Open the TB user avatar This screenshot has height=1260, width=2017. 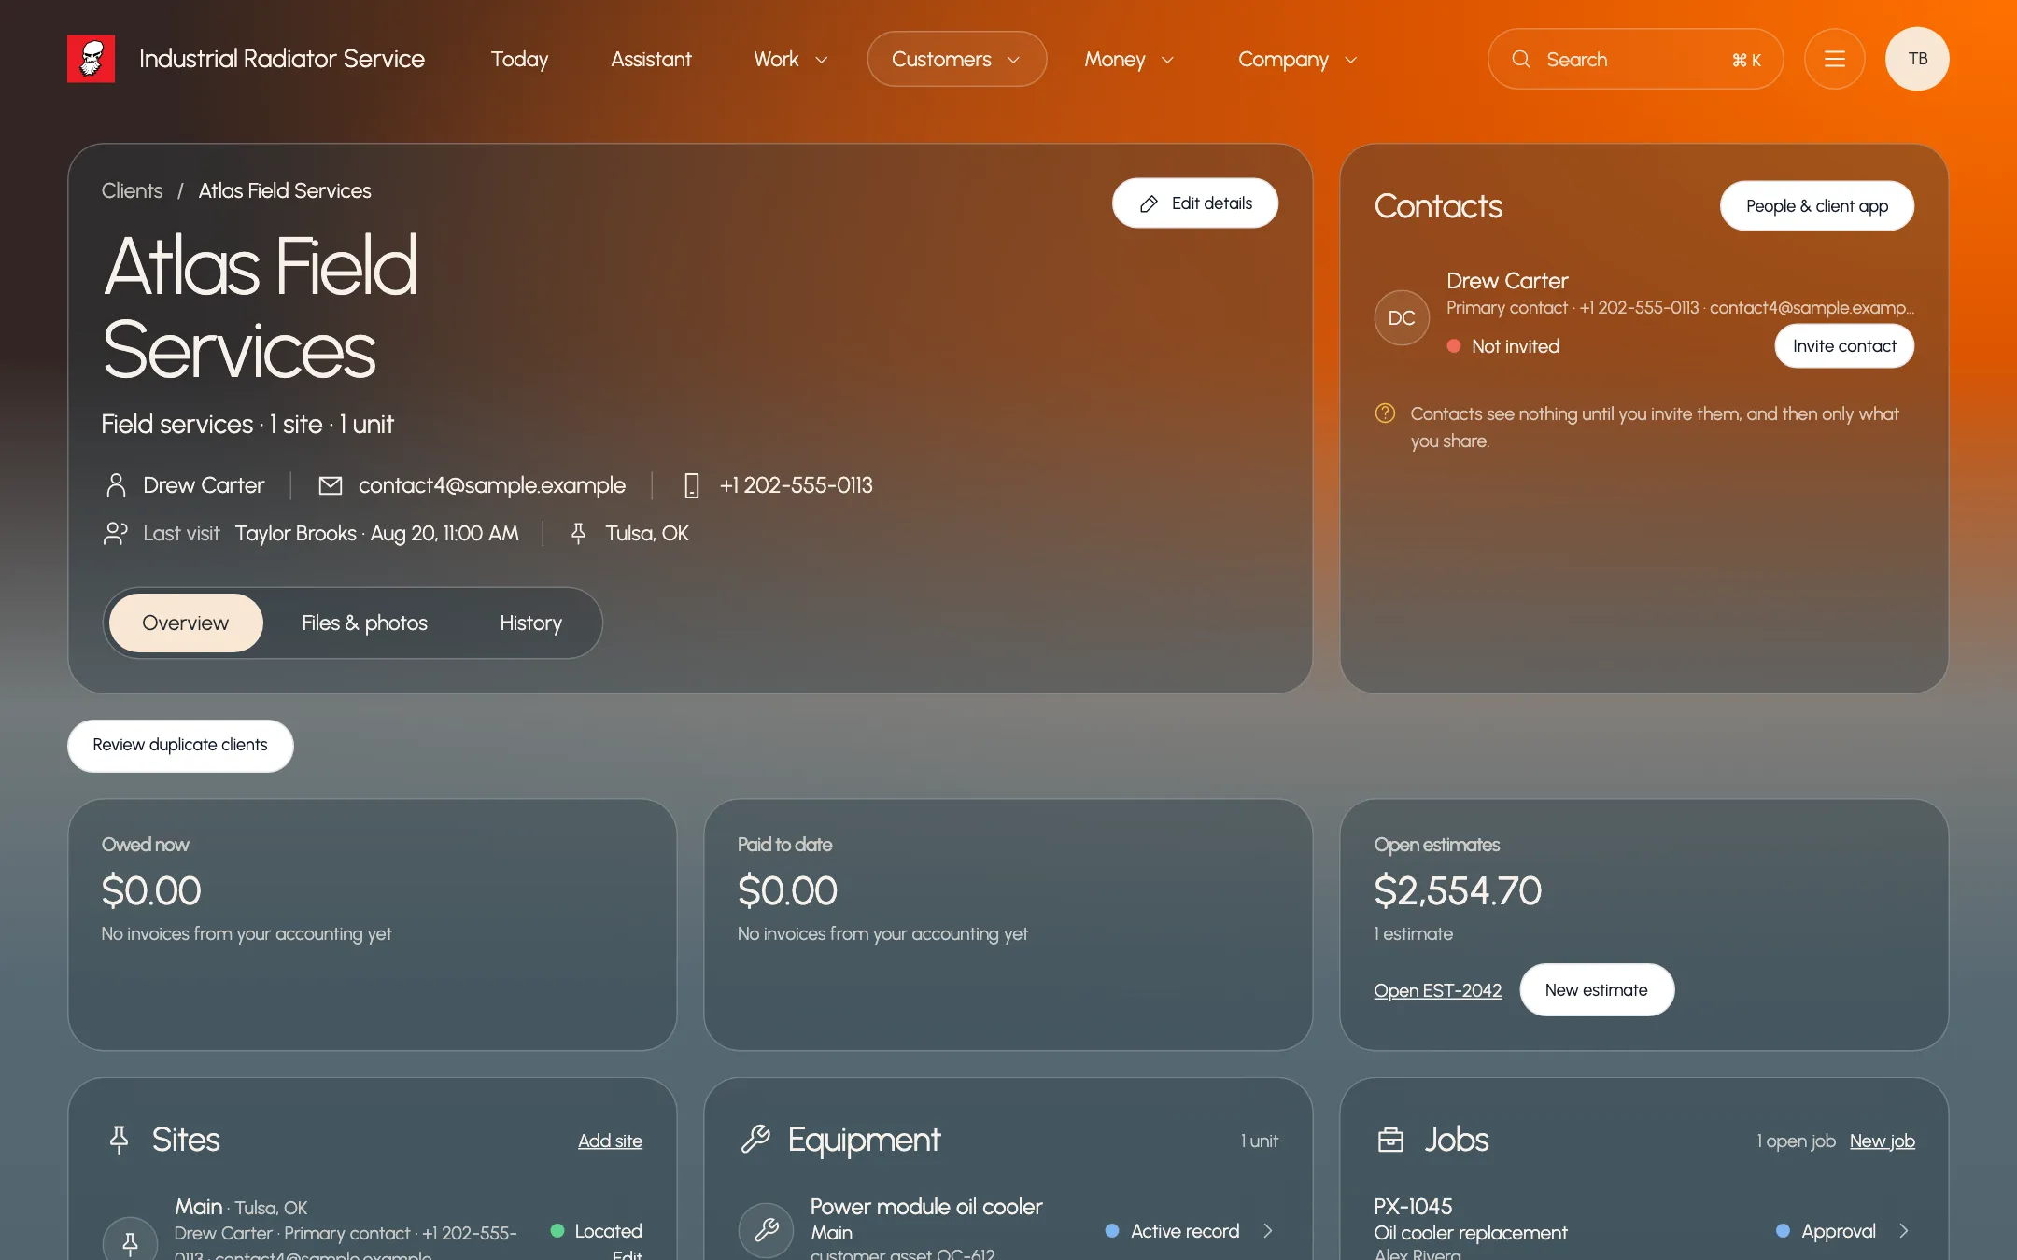click(x=1917, y=59)
